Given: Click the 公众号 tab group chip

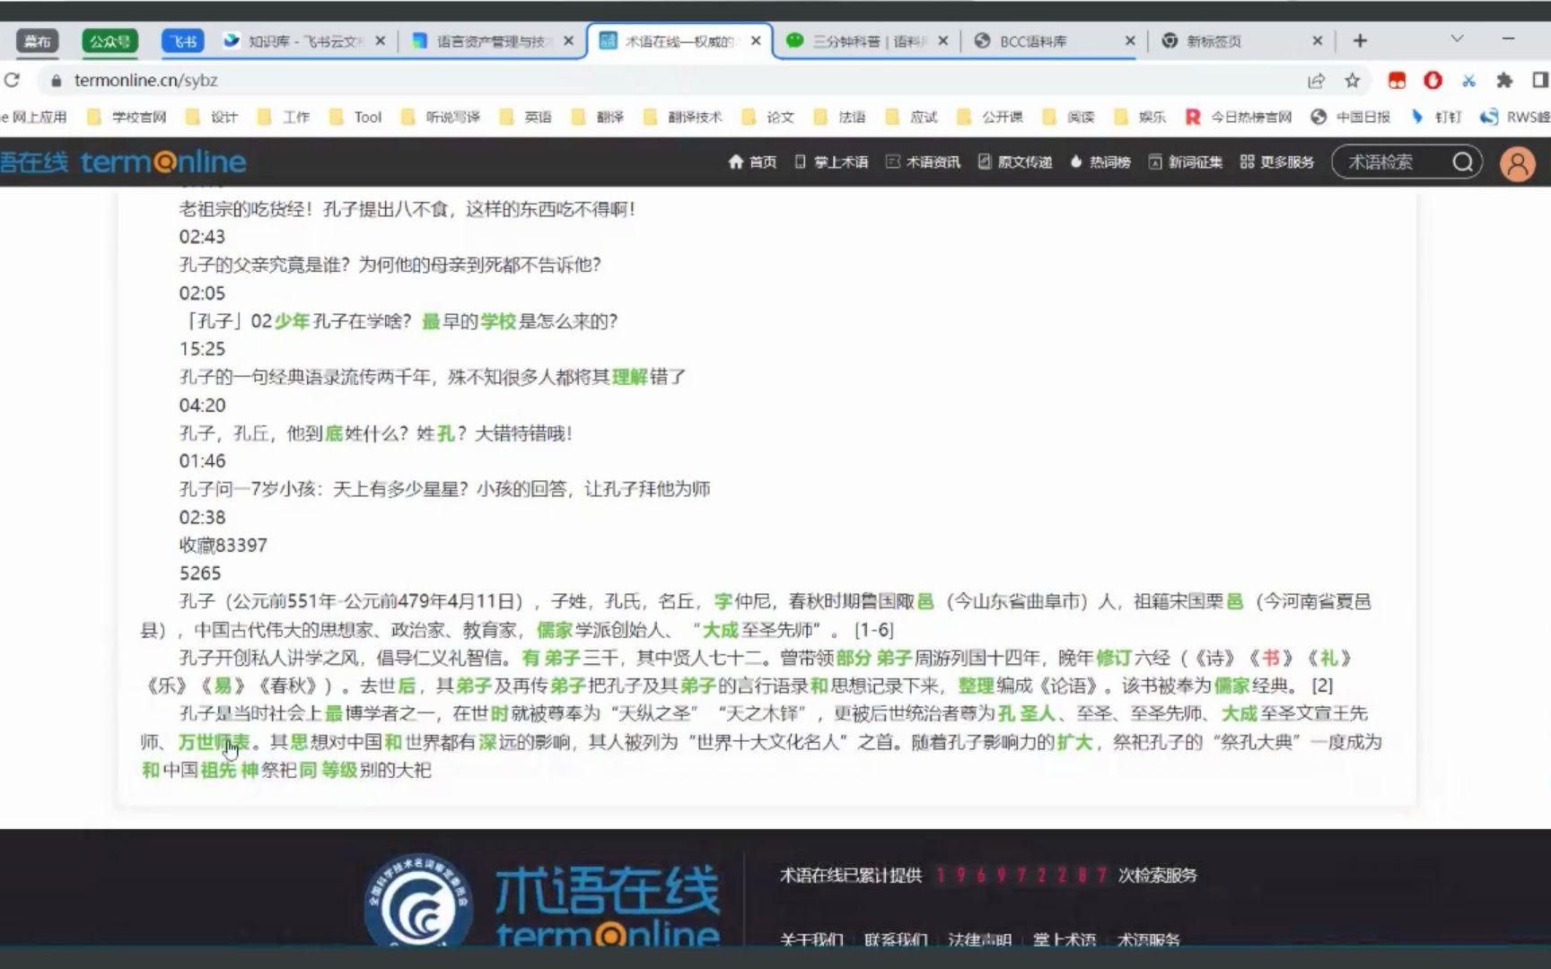Looking at the screenshot, I should tap(110, 41).
